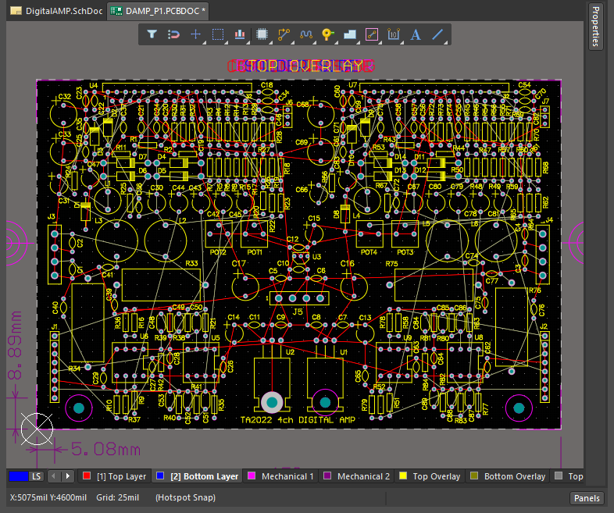Activate the Mechanical 2 layer tab
The image size is (614, 513).
(356, 476)
